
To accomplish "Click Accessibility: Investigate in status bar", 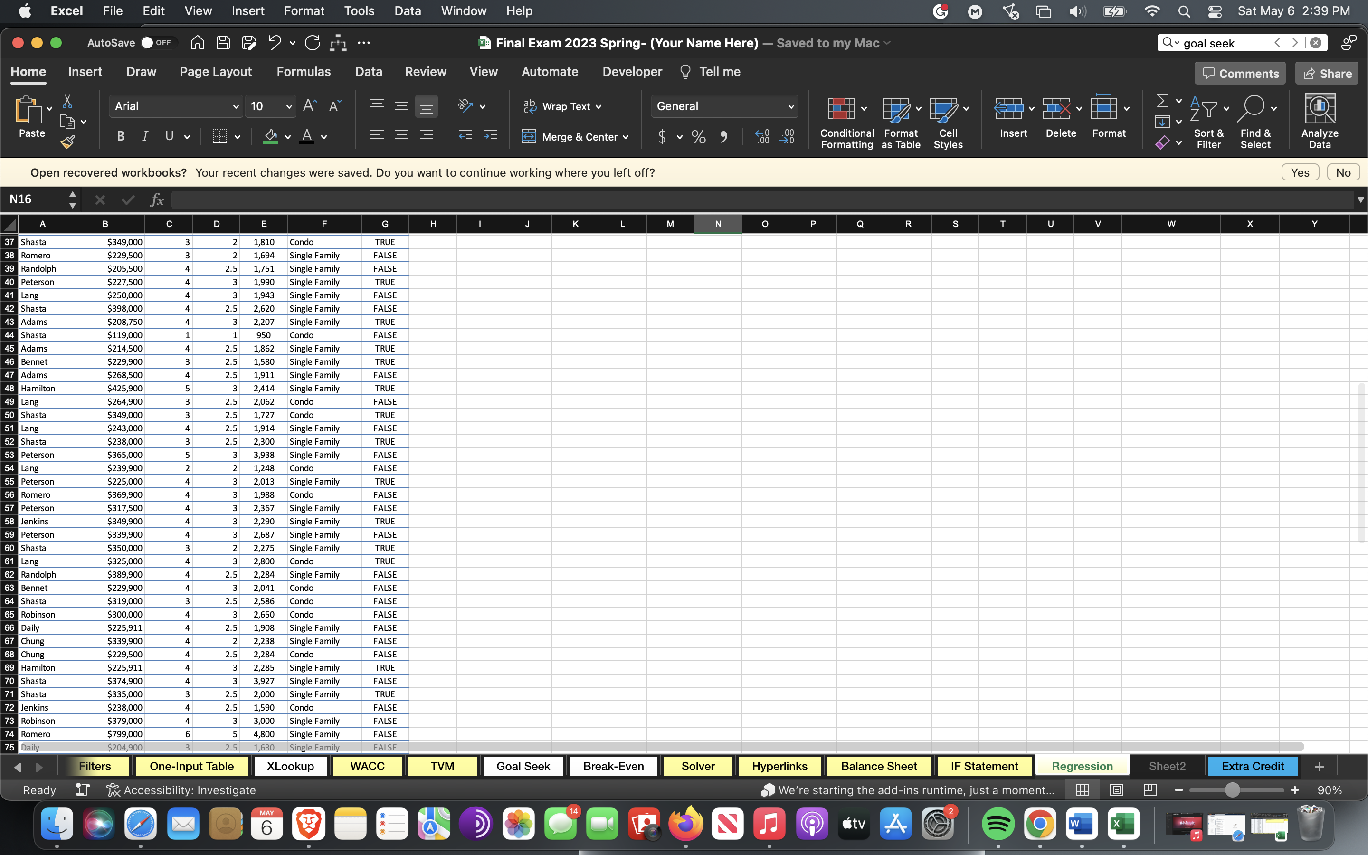I will coord(181,790).
